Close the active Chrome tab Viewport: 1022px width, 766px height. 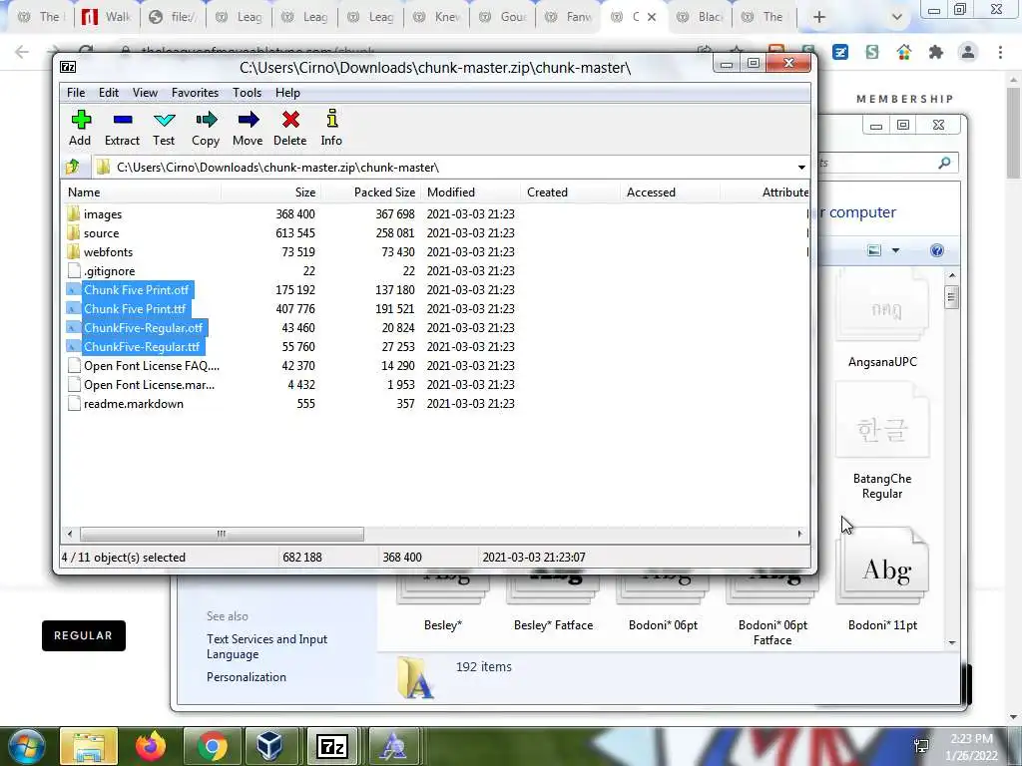click(x=651, y=17)
